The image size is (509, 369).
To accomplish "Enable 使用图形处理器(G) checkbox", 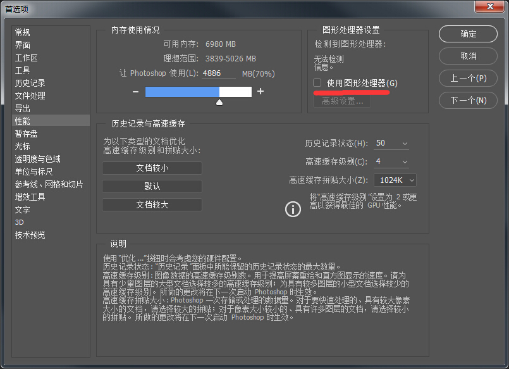I will [317, 82].
